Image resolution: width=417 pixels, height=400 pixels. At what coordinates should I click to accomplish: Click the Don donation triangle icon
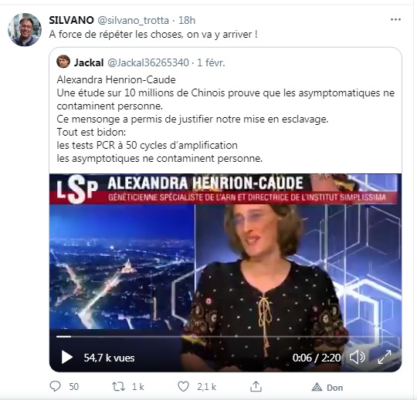click(317, 387)
